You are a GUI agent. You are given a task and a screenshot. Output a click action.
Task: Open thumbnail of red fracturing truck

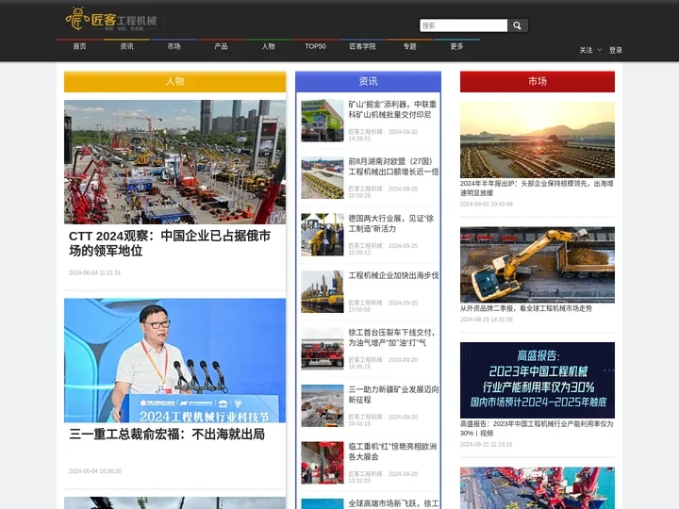[x=323, y=349]
